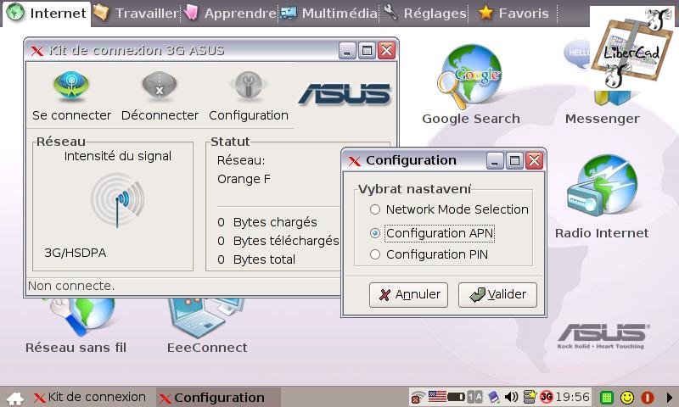Click the 3G status tray icon
Viewport: 679px width, 407px height.
point(547,397)
